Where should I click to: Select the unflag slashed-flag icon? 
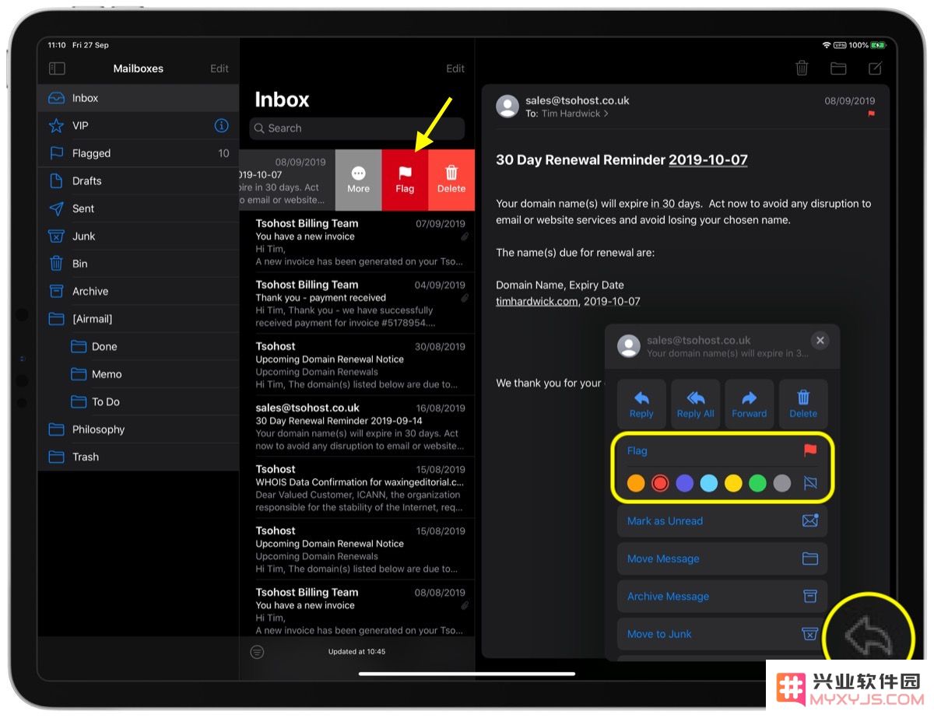(x=810, y=483)
